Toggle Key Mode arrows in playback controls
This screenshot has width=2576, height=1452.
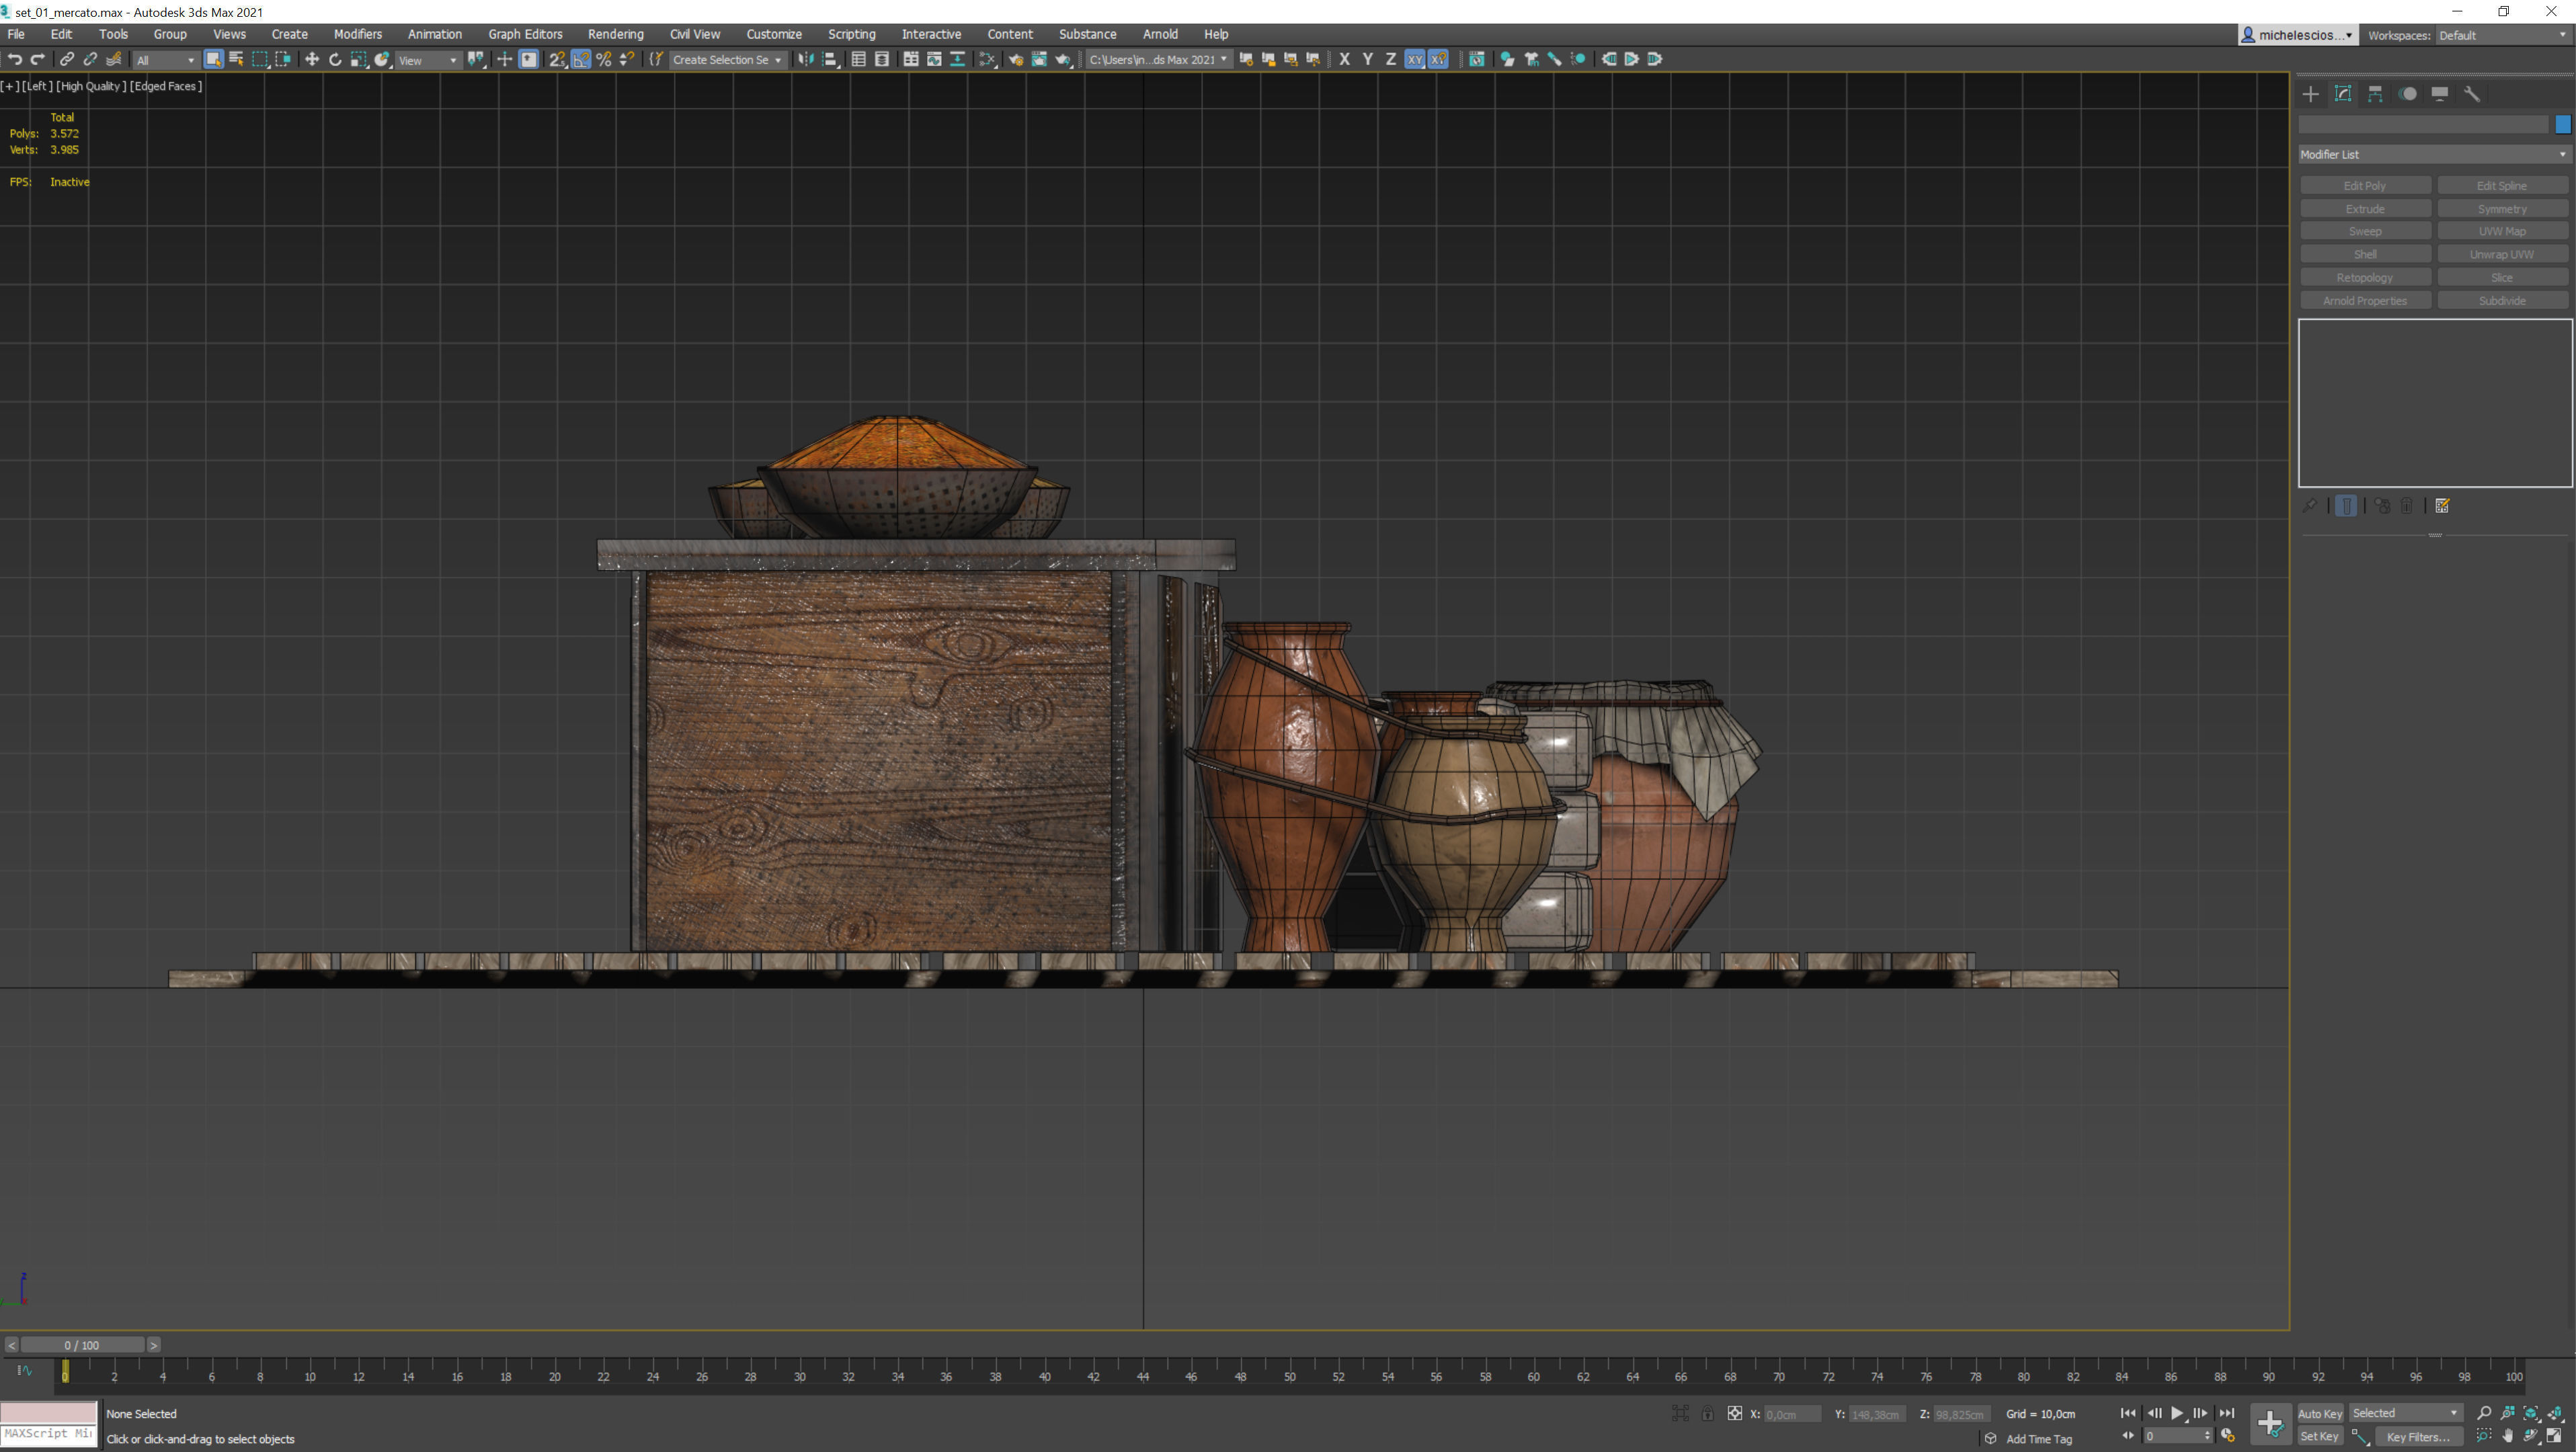coord(2128,1436)
